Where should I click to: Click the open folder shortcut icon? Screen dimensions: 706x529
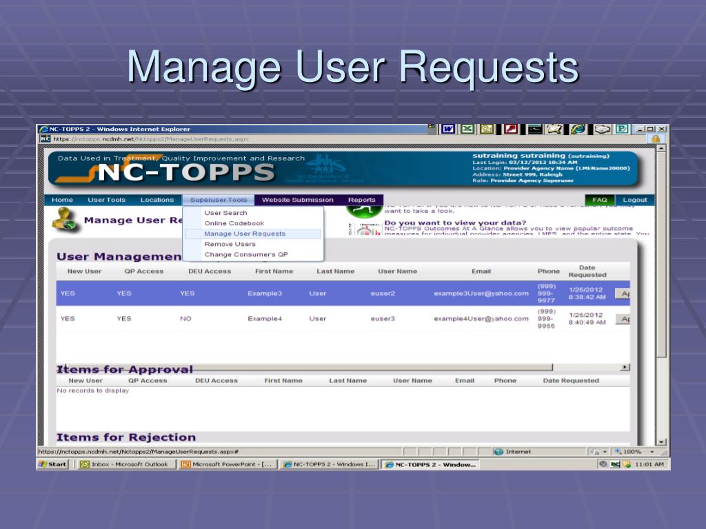[555, 129]
